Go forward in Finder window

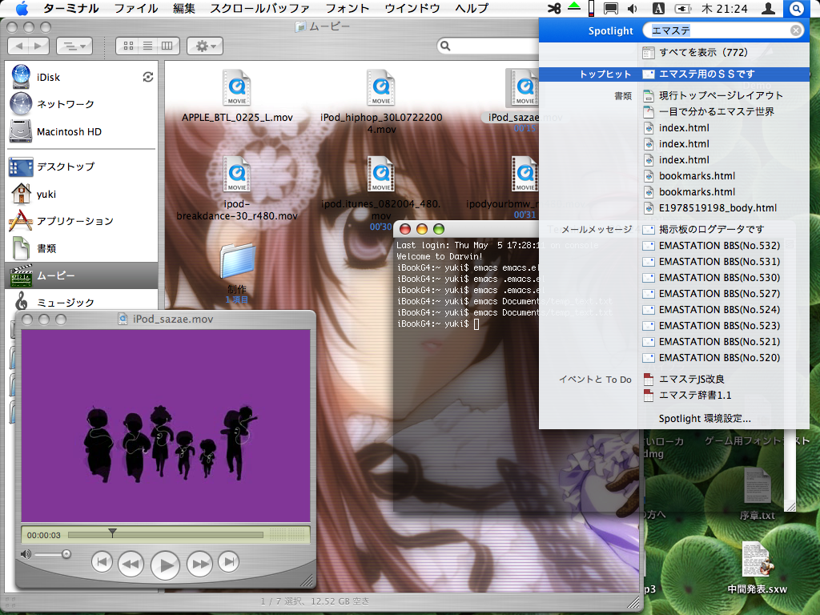(x=38, y=46)
